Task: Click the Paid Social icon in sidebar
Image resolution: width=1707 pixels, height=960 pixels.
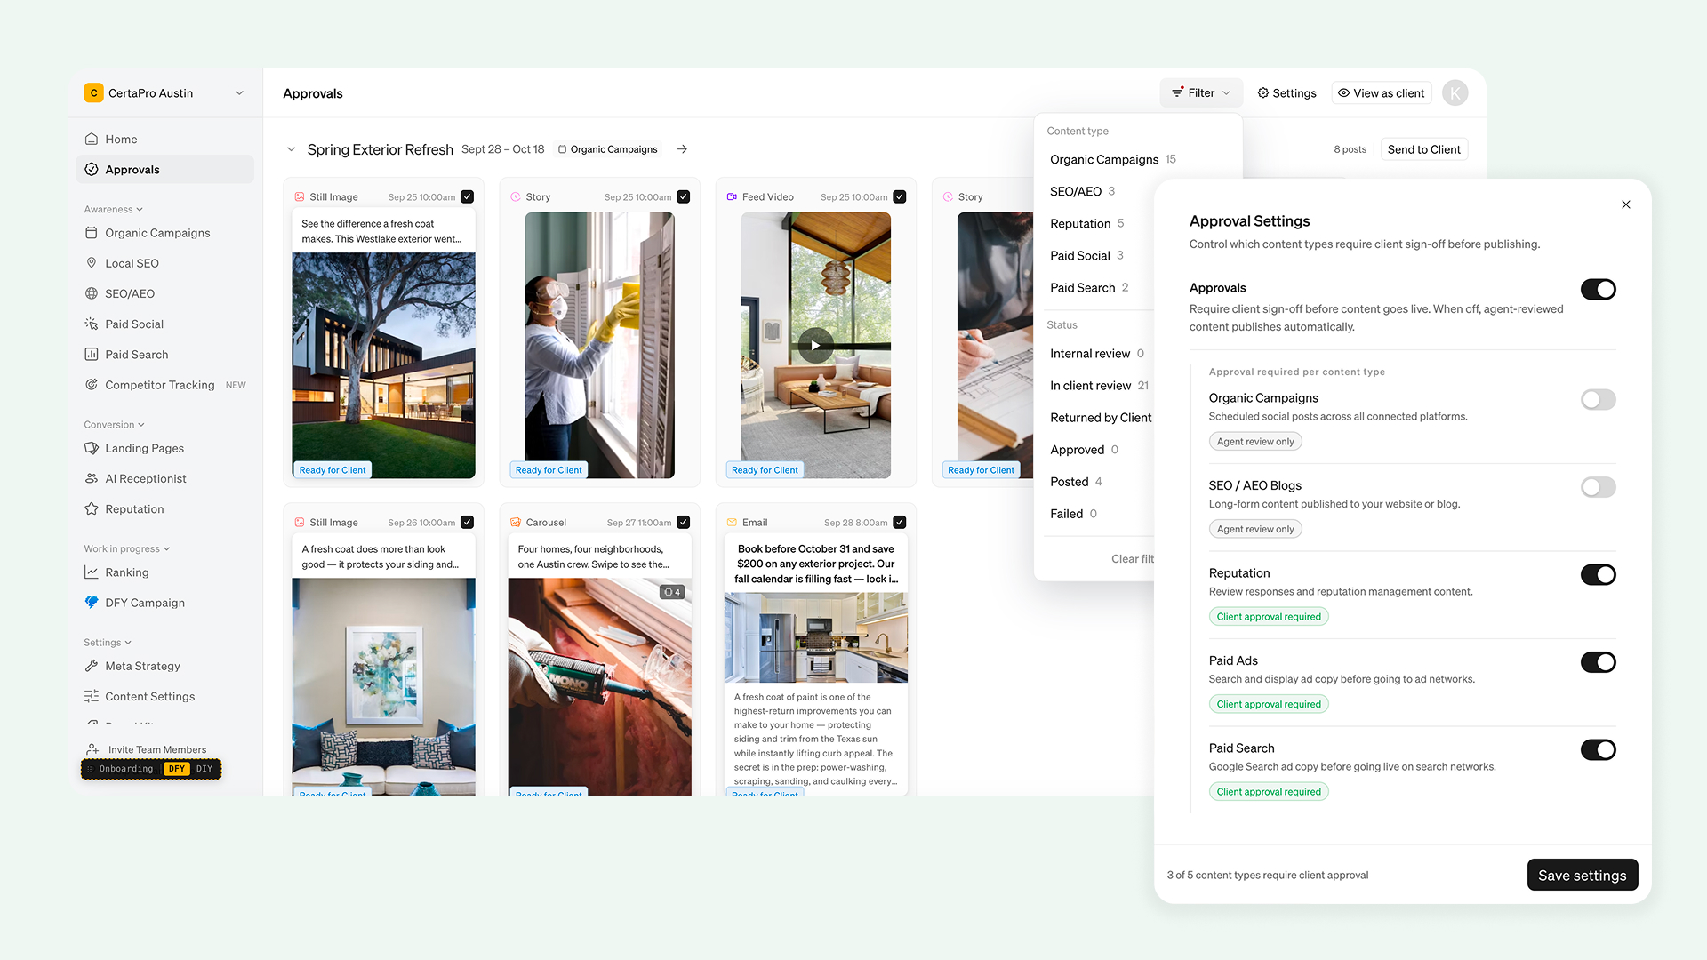Action: tap(91, 324)
